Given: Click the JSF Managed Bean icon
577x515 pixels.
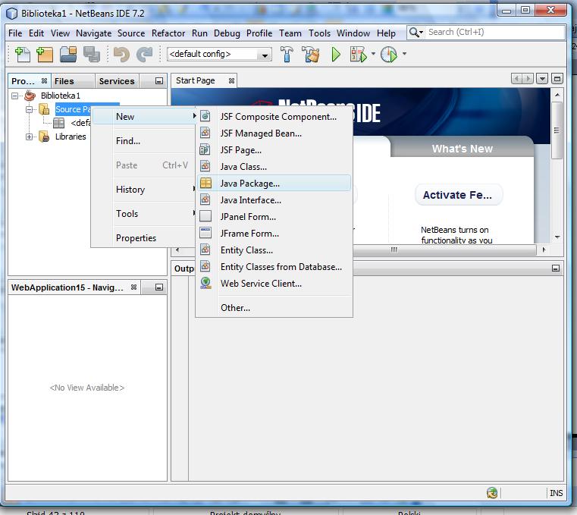Looking at the screenshot, I should pos(205,133).
